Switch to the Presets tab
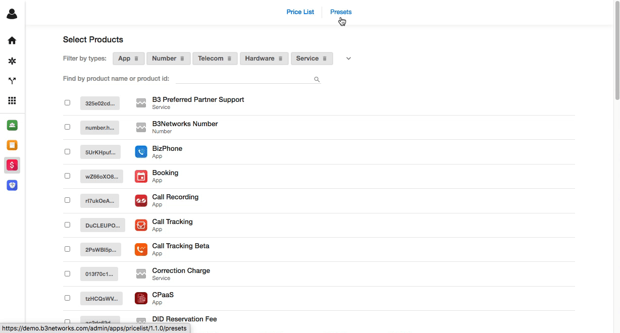 [x=341, y=12]
